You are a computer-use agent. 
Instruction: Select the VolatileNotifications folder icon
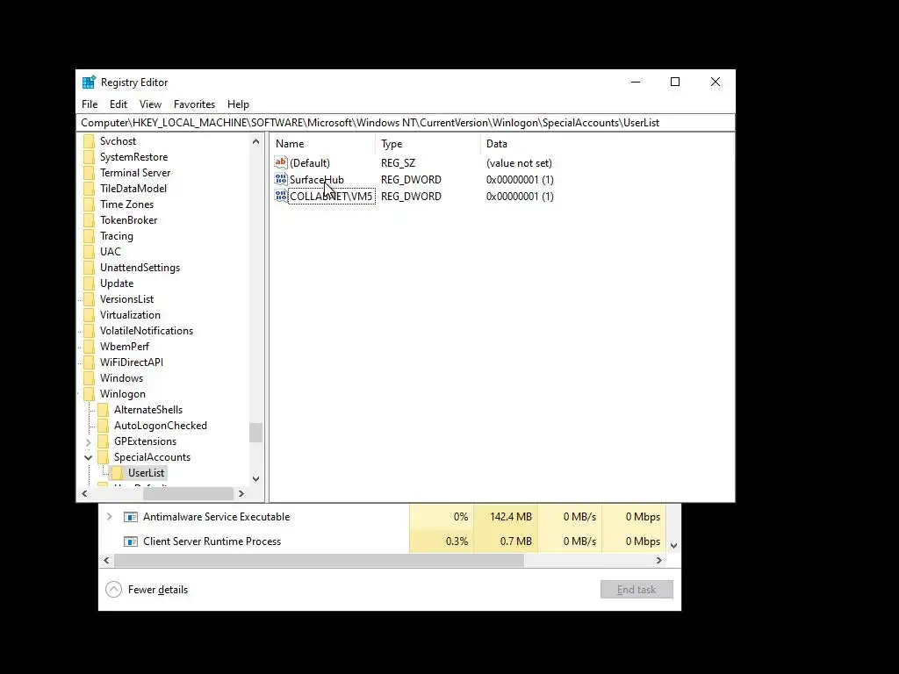89,331
